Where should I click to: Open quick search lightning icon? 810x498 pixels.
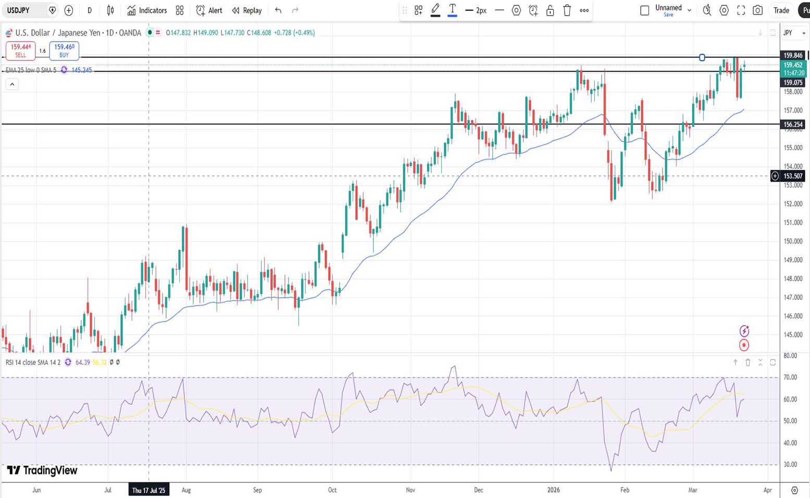707,10
